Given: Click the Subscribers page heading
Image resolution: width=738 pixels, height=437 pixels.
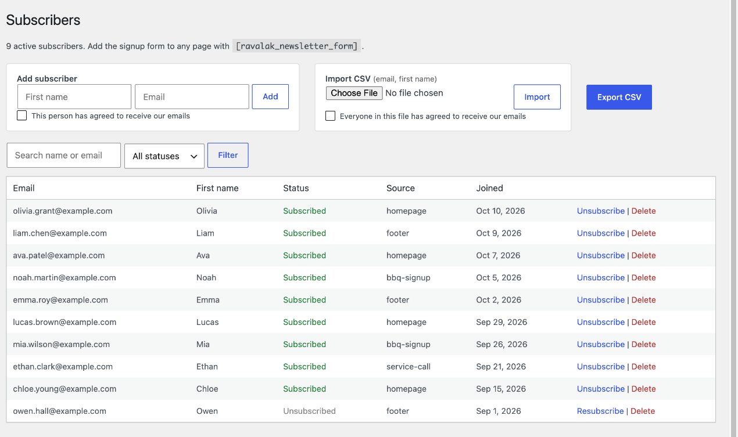Looking at the screenshot, I should coord(43,20).
